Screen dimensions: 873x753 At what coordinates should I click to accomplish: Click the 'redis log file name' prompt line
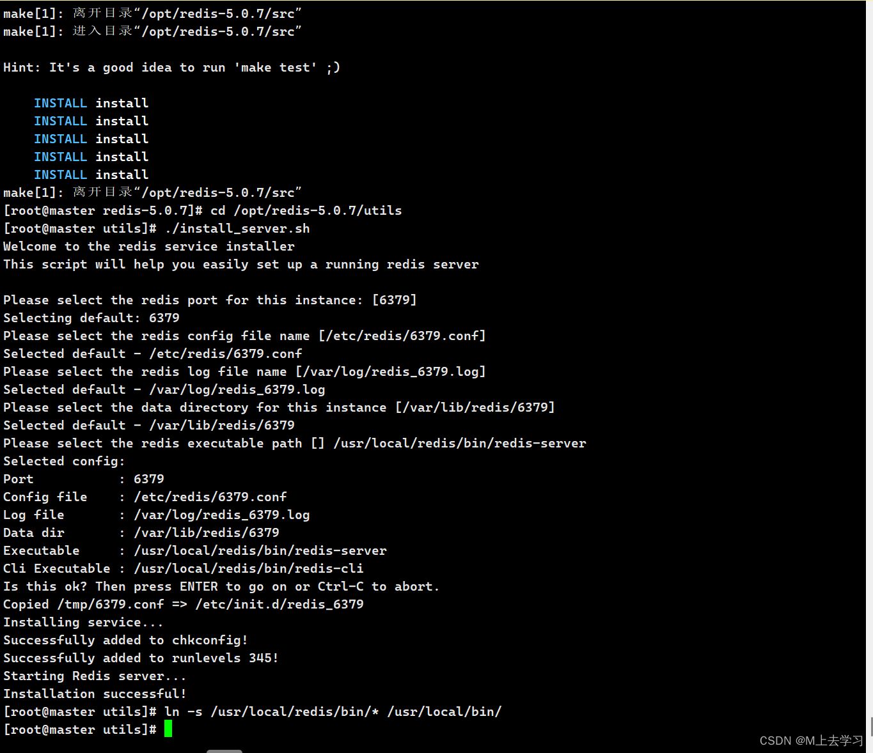click(244, 371)
